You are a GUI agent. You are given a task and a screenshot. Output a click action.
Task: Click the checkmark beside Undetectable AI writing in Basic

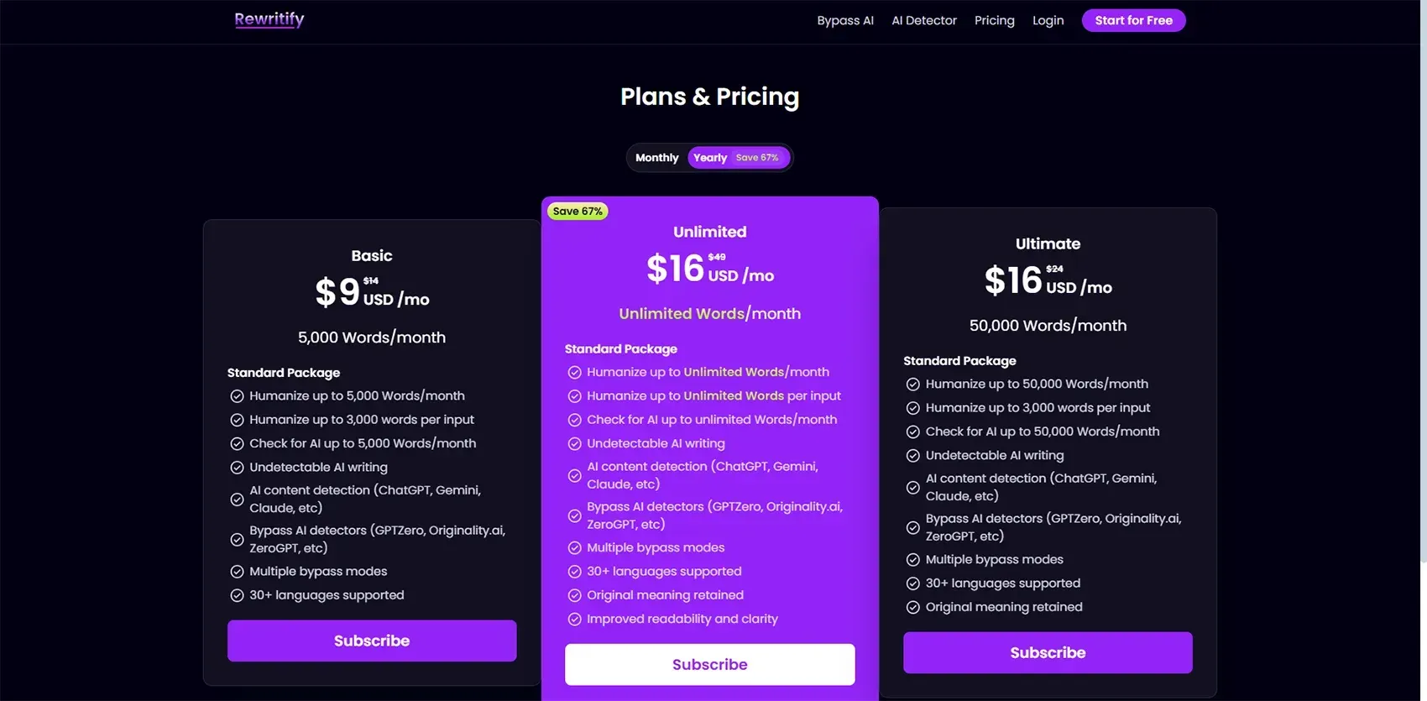236,467
